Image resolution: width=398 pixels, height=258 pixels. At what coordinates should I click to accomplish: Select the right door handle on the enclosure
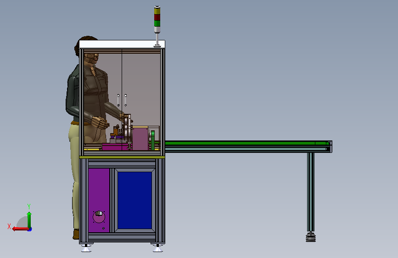point(125,100)
